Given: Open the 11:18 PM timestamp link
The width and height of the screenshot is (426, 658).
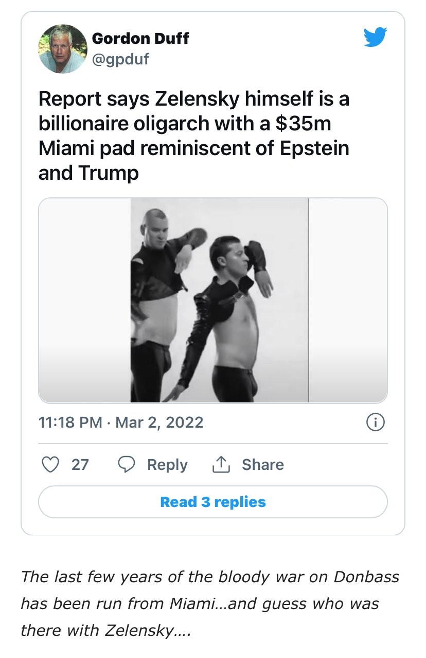Looking at the screenshot, I should point(70,423).
